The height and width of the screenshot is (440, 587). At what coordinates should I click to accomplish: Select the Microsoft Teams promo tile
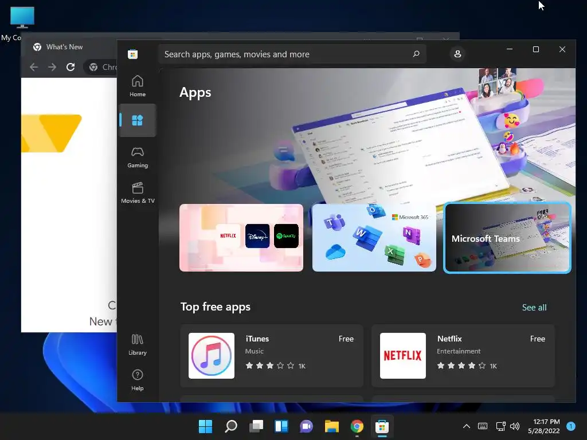point(507,238)
